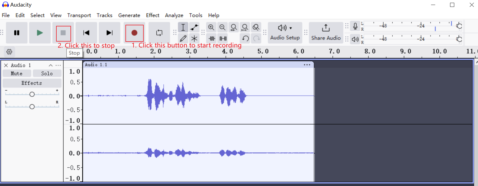Screen dimensions: 478x186
Task: Click the Share Audio button
Action: click(x=326, y=33)
